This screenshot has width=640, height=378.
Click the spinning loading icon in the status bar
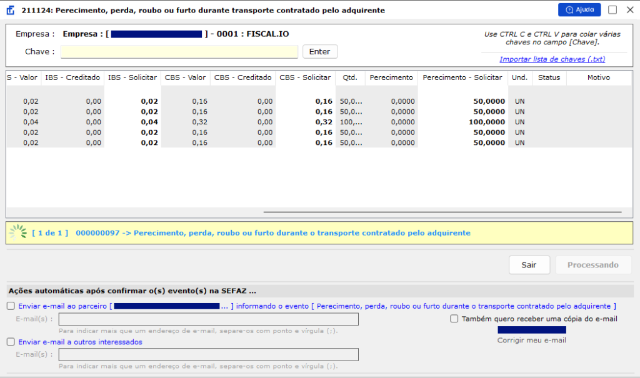click(18, 232)
